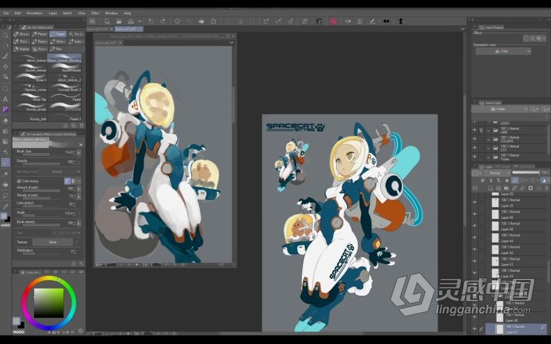Image resolution: width=551 pixels, height=344 pixels.
Task: Hide the CAT folder layer
Action: click(475, 148)
